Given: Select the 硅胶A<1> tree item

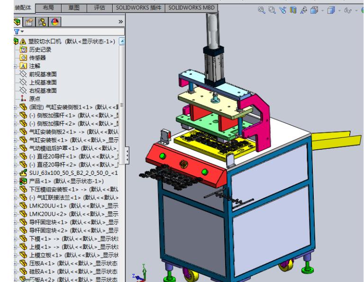Looking at the screenshot, I should point(73,272).
